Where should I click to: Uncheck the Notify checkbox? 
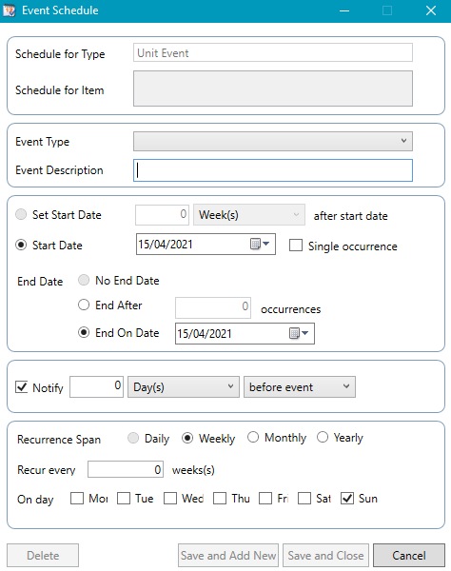coord(22,386)
